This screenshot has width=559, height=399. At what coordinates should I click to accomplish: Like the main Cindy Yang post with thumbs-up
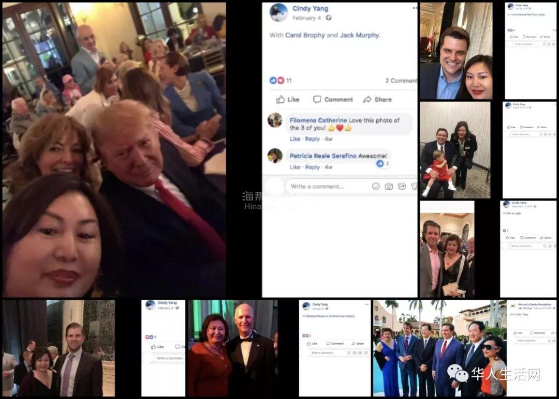pyautogui.click(x=288, y=100)
